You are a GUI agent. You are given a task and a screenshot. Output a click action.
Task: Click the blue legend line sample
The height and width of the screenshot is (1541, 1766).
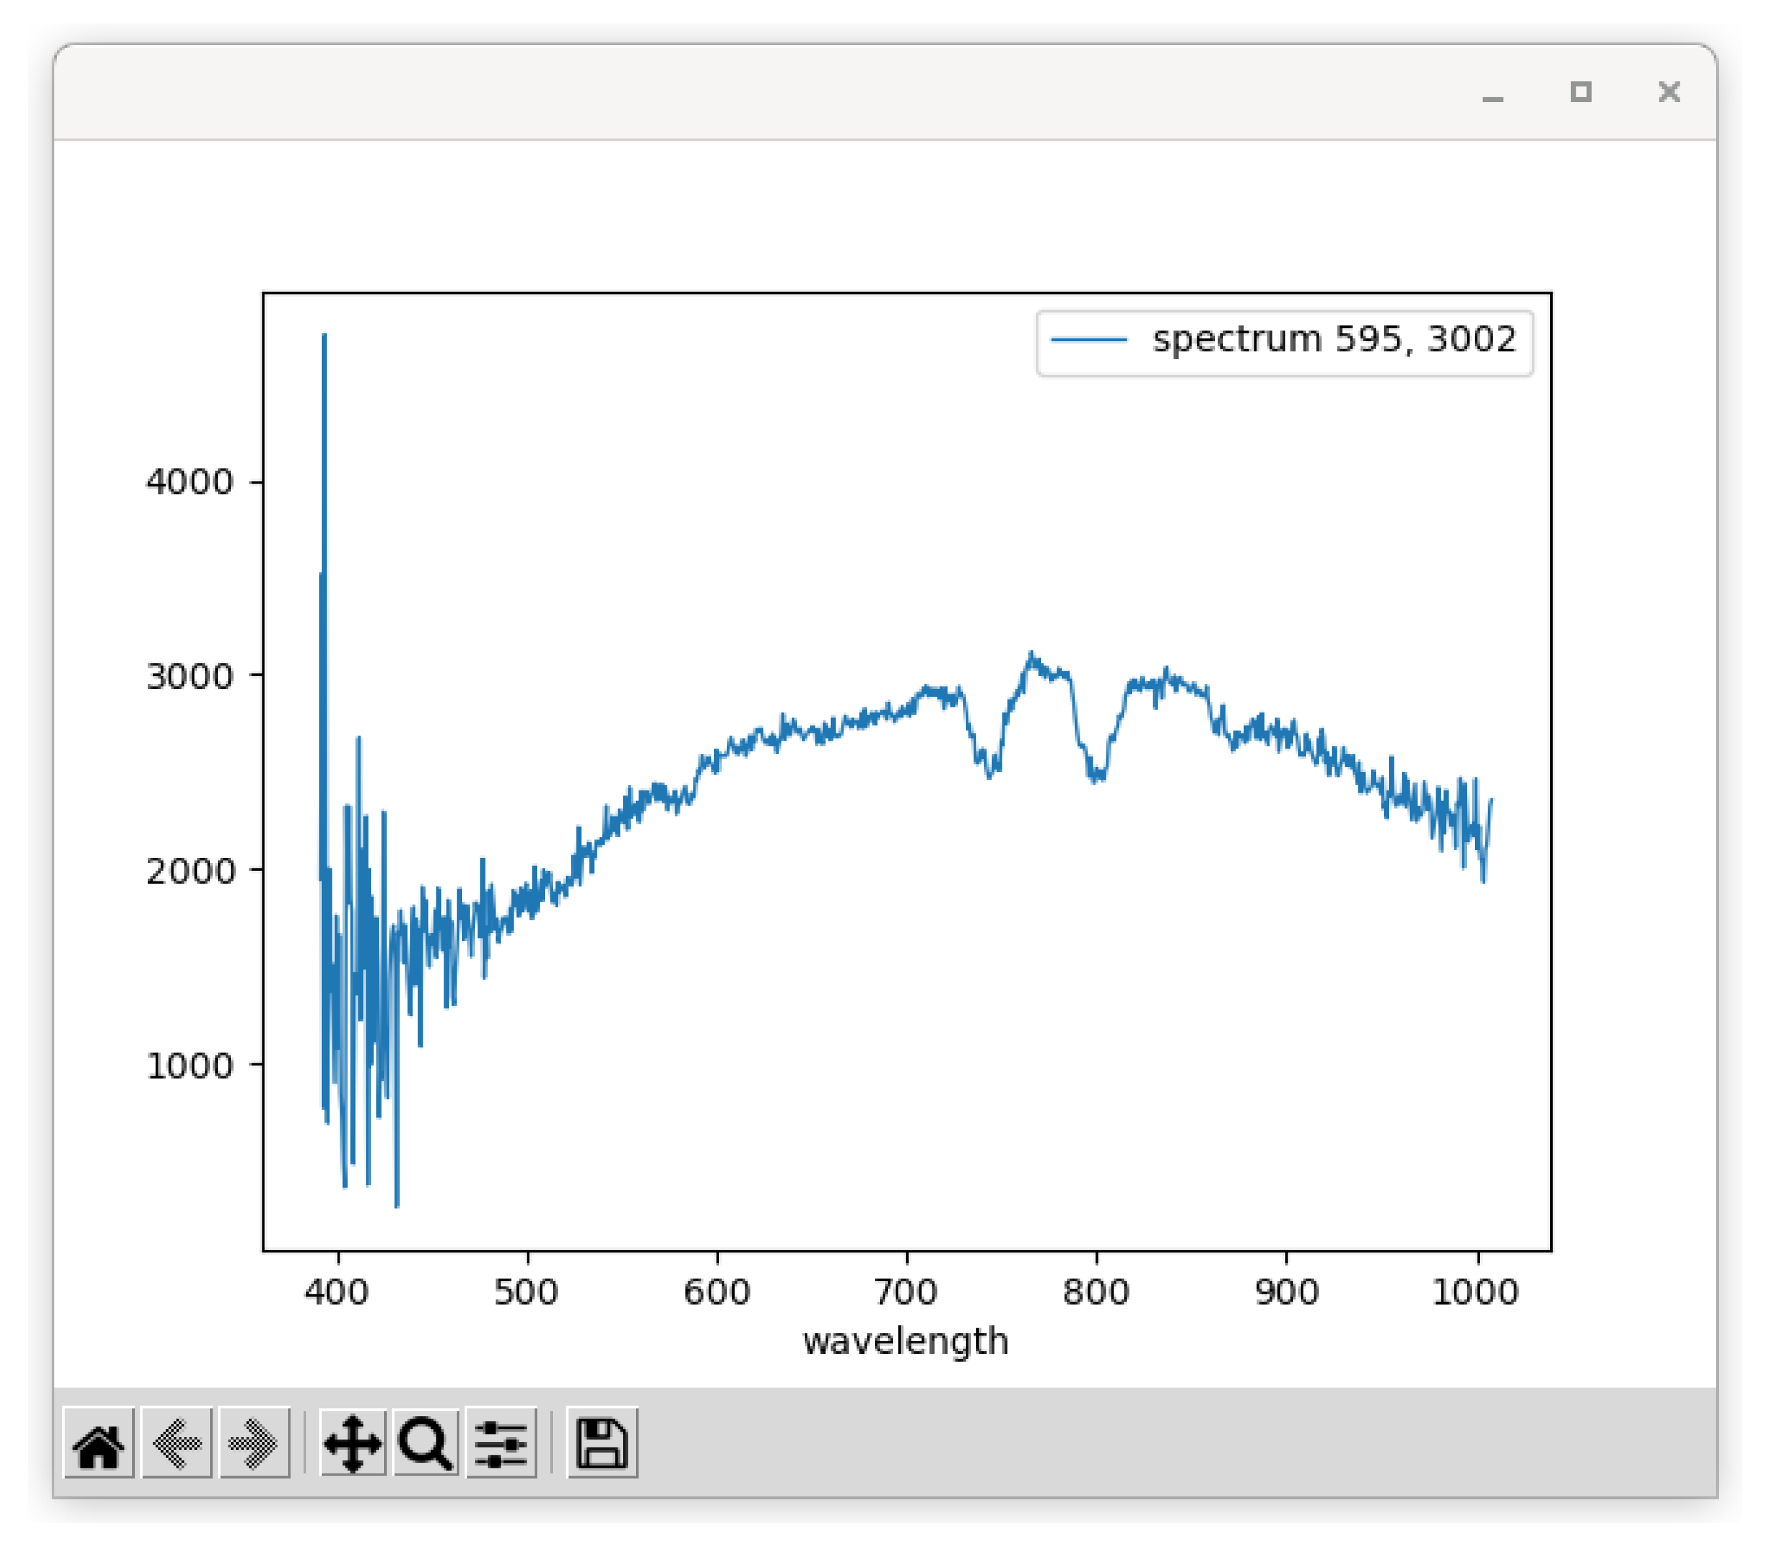pos(1090,340)
